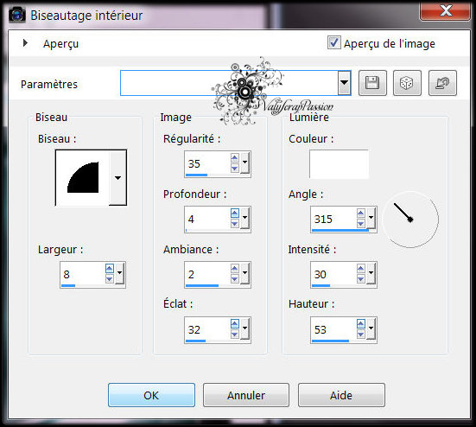The width and height of the screenshot is (476, 427).
Task: Click the camera icon in title bar
Action: (x=17, y=15)
